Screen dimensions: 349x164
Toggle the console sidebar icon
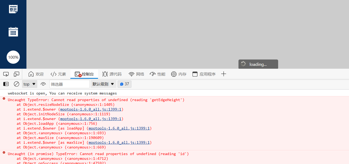[6, 84]
